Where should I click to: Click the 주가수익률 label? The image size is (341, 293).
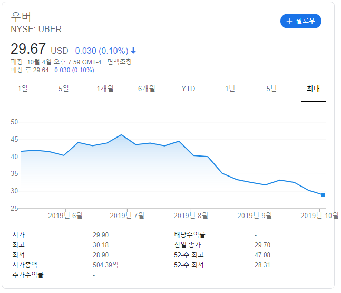point(28,275)
